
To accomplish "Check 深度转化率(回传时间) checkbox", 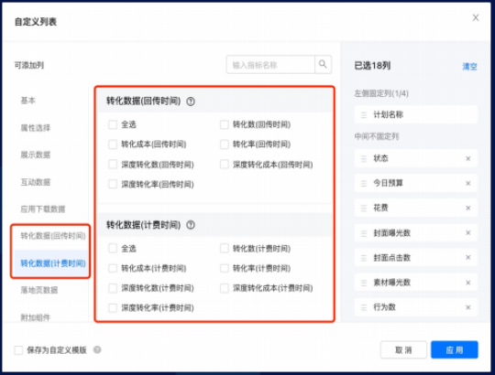I will 113,184.
